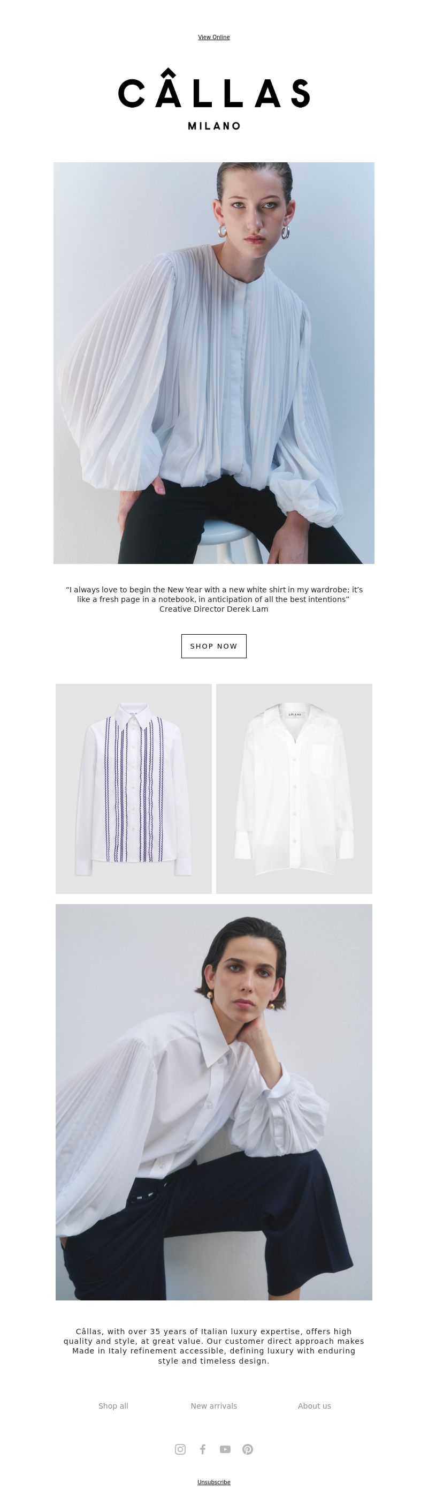Open the New arrivals footer link
Screen dimensions: 428x1512
[x=214, y=1406]
